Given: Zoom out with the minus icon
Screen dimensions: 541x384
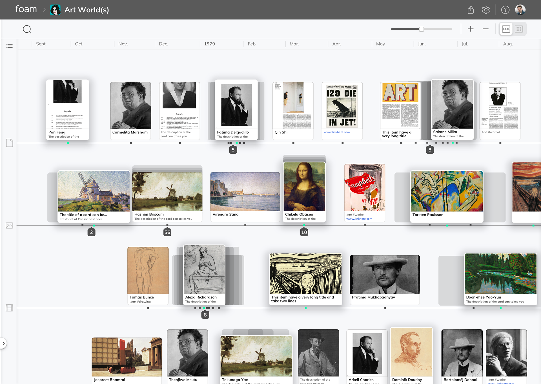Looking at the screenshot, I should click(x=485, y=29).
